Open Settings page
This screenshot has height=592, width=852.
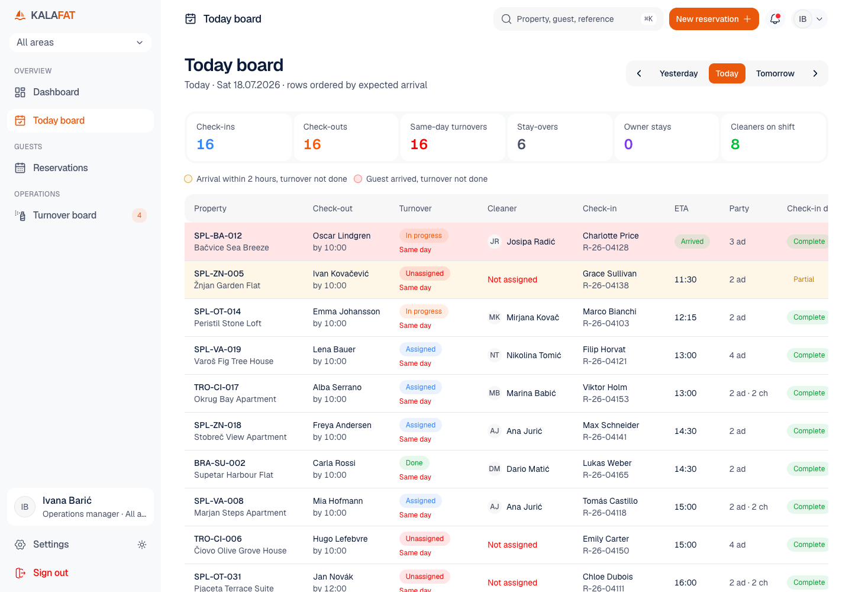51,545
